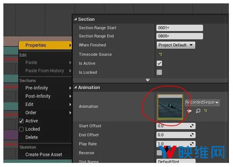Toggle the Is Active checkbox
This screenshot has width=233, height=167.
point(159,63)
